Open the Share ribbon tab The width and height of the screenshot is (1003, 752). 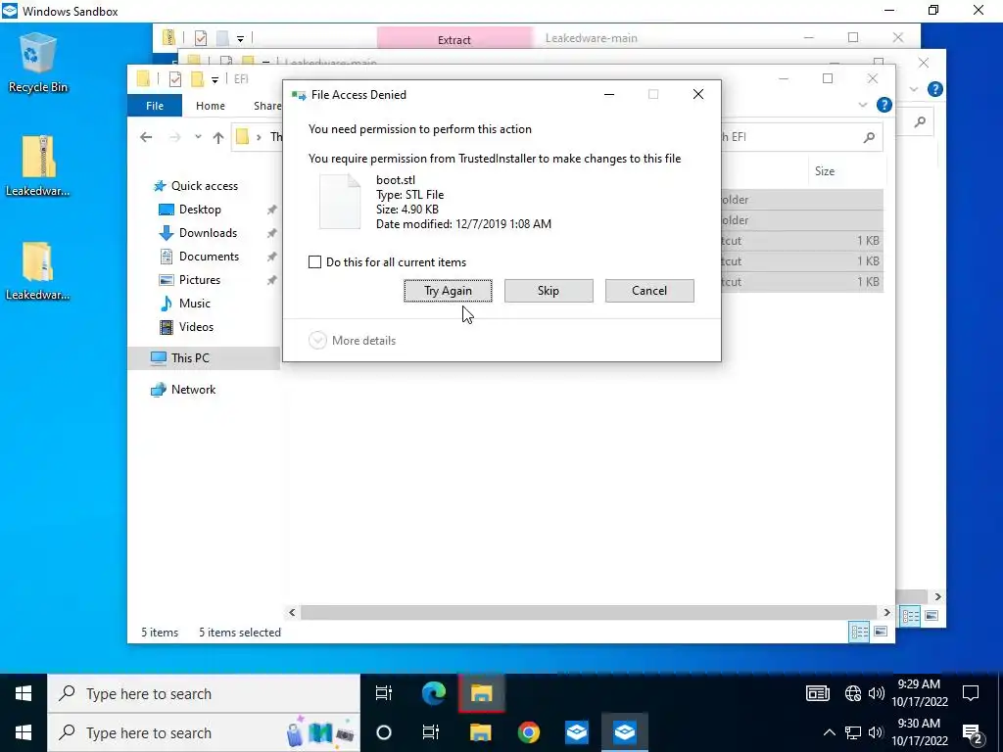[267, 106]
